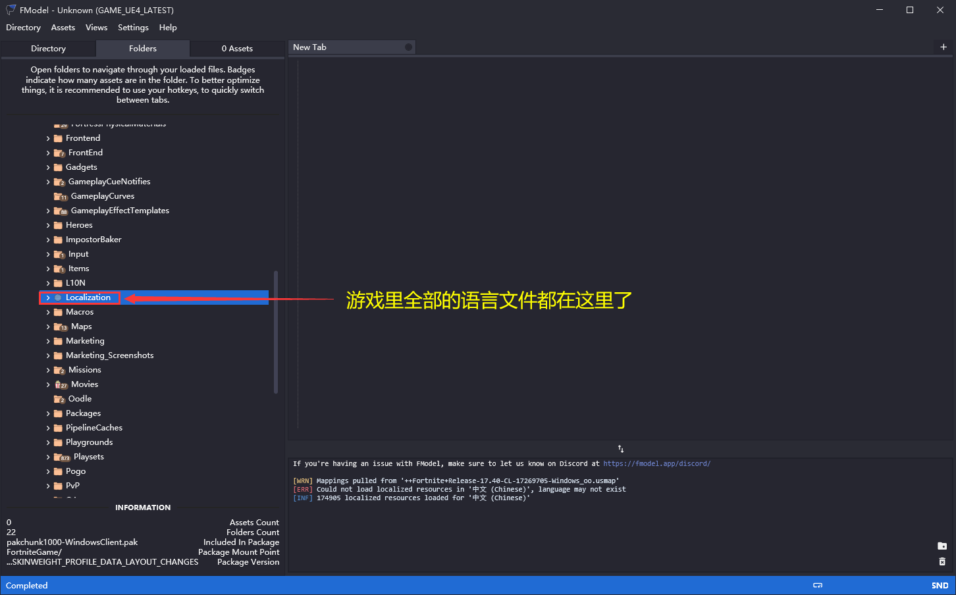The width and height of the screenshot is (956, 595).
Task: Click the WRN mappings log line
Action: tap(456, 480)
